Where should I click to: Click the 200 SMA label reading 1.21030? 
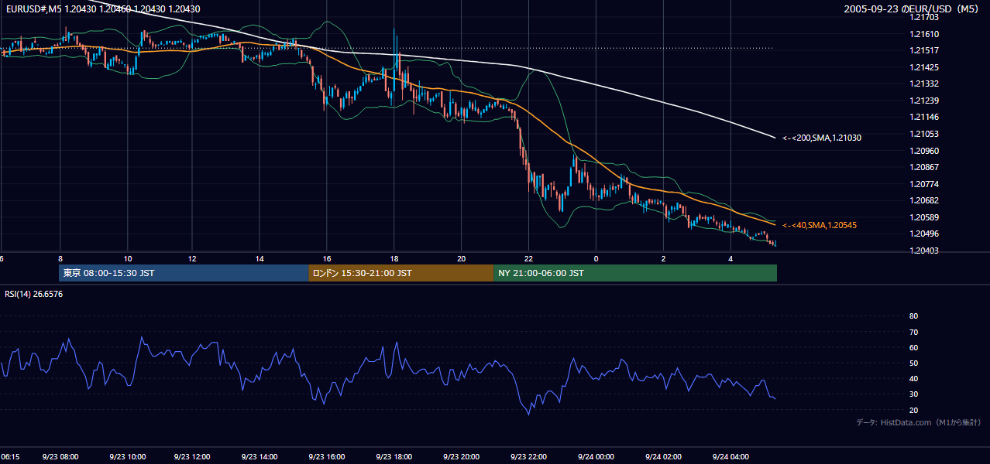[822, 138]
